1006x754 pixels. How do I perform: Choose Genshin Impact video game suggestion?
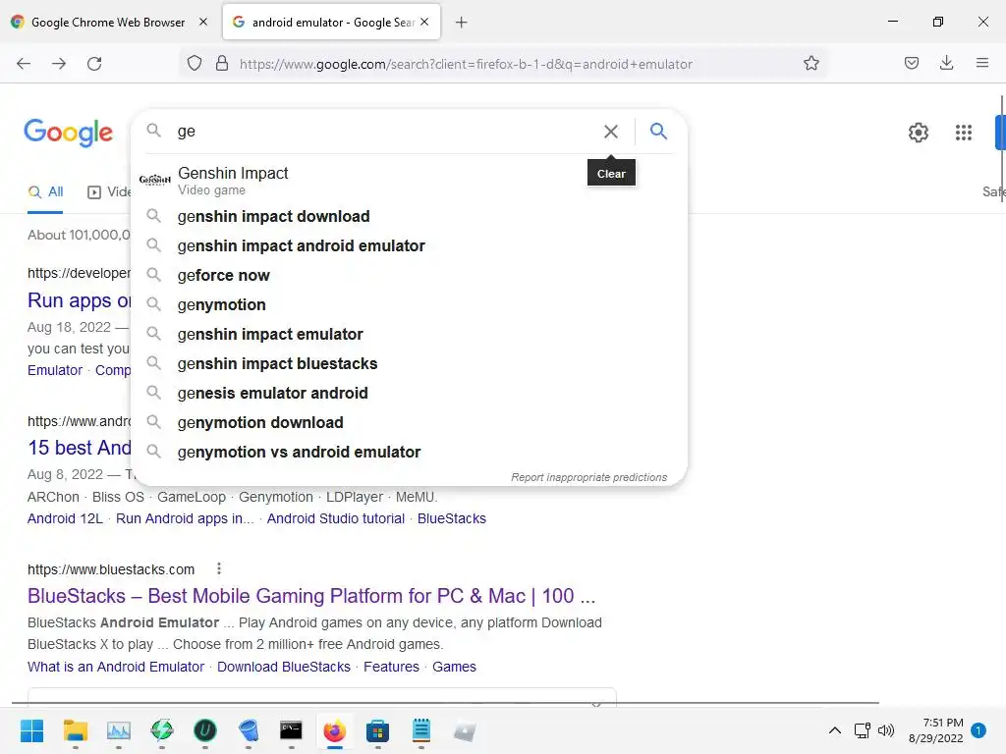click(x=409, y=181)
